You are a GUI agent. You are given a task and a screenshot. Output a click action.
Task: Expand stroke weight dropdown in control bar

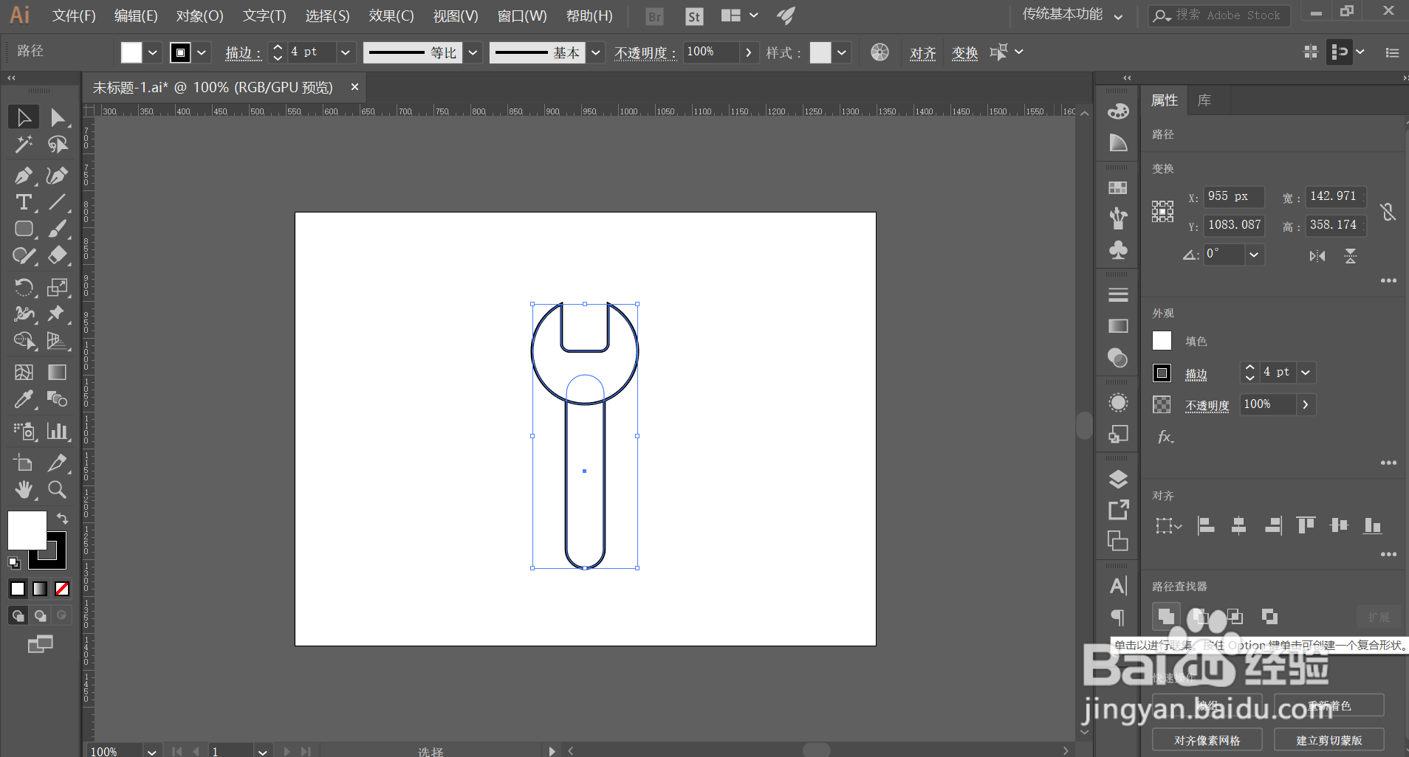345,52
